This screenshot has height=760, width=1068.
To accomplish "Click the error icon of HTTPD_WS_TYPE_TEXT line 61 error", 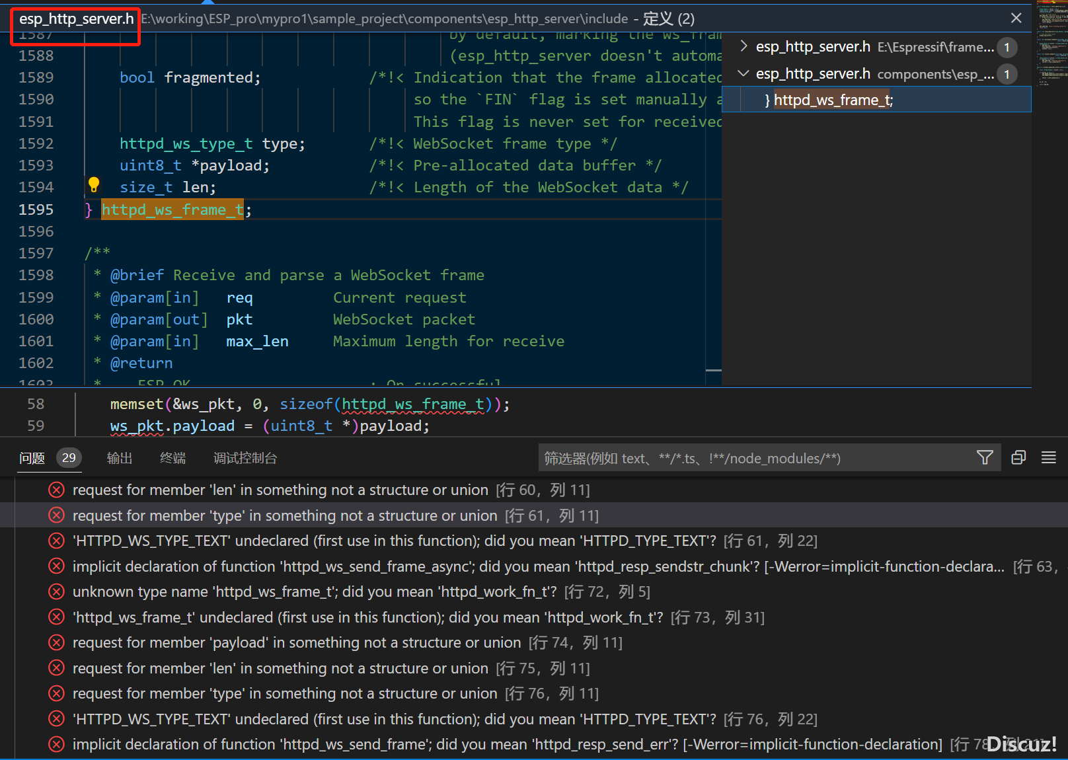I will click(57, 541).
